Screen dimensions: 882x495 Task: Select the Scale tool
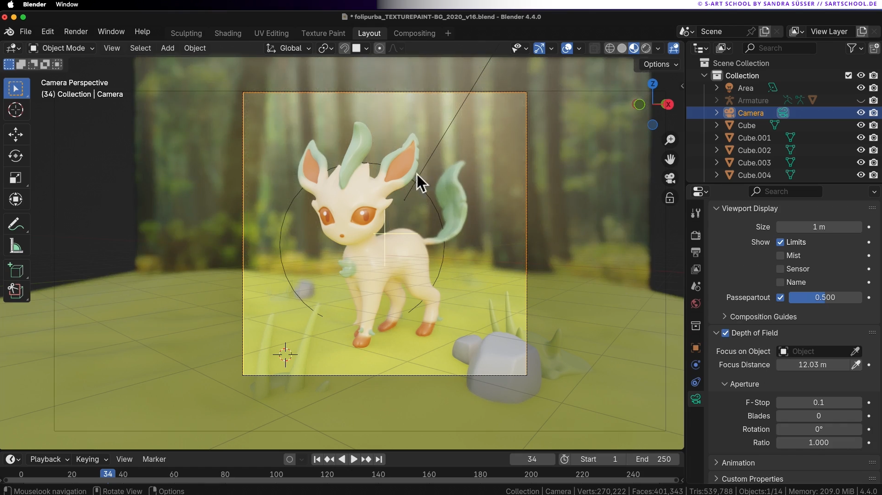[16, 178]
